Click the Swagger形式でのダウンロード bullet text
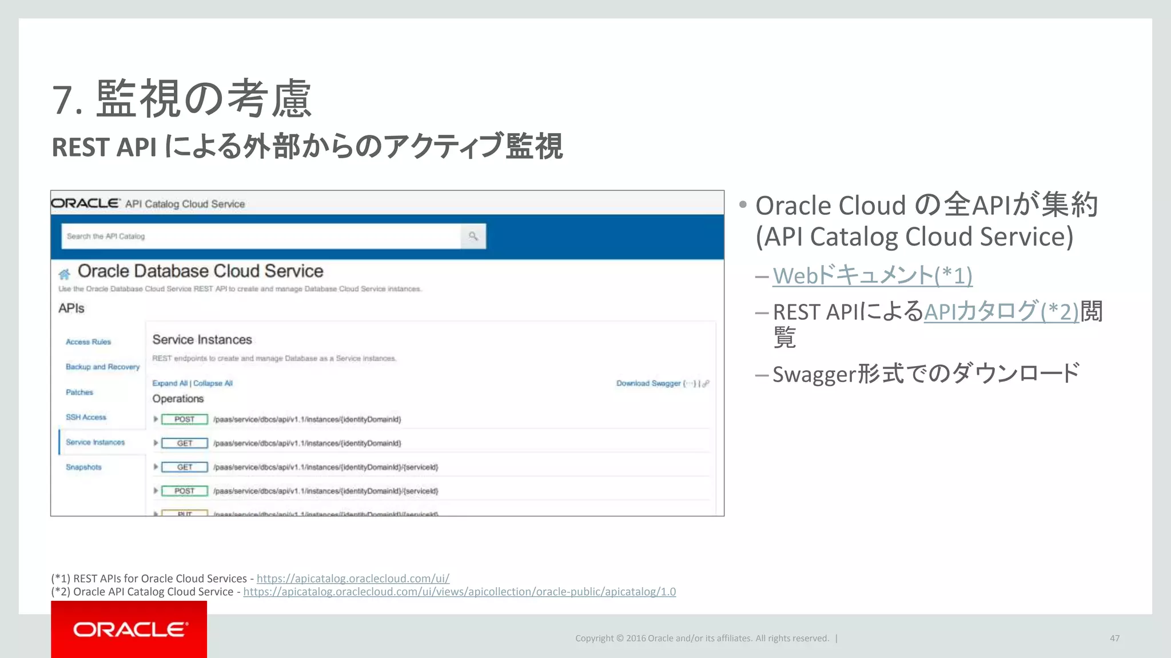Image resolution: width=1171 pixels, height=658 pixels. click(926, 374)
